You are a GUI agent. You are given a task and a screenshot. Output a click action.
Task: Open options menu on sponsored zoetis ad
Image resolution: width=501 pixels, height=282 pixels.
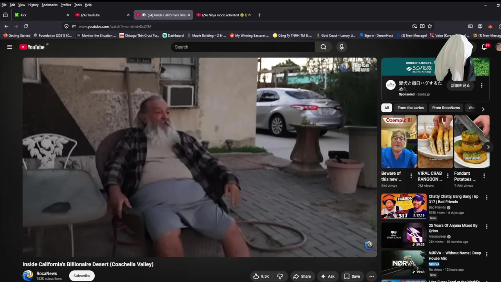pos(482,85)
